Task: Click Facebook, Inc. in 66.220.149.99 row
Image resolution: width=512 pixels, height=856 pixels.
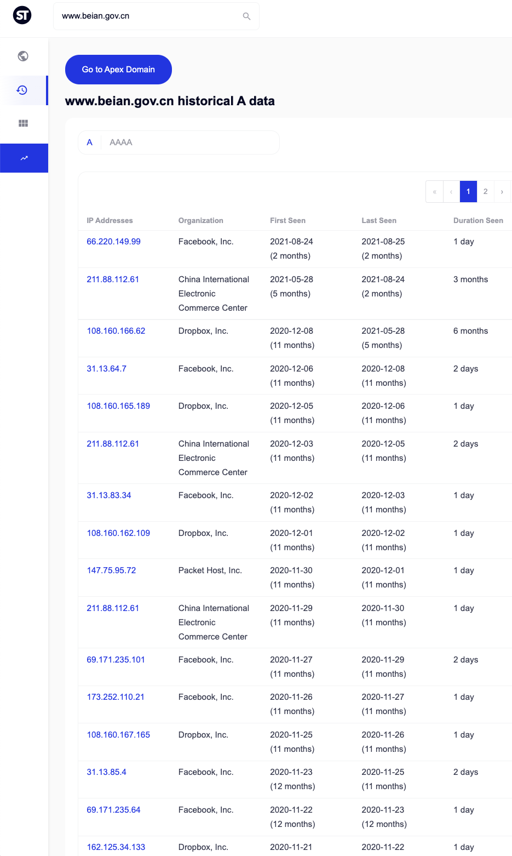Action: [206, 242]
